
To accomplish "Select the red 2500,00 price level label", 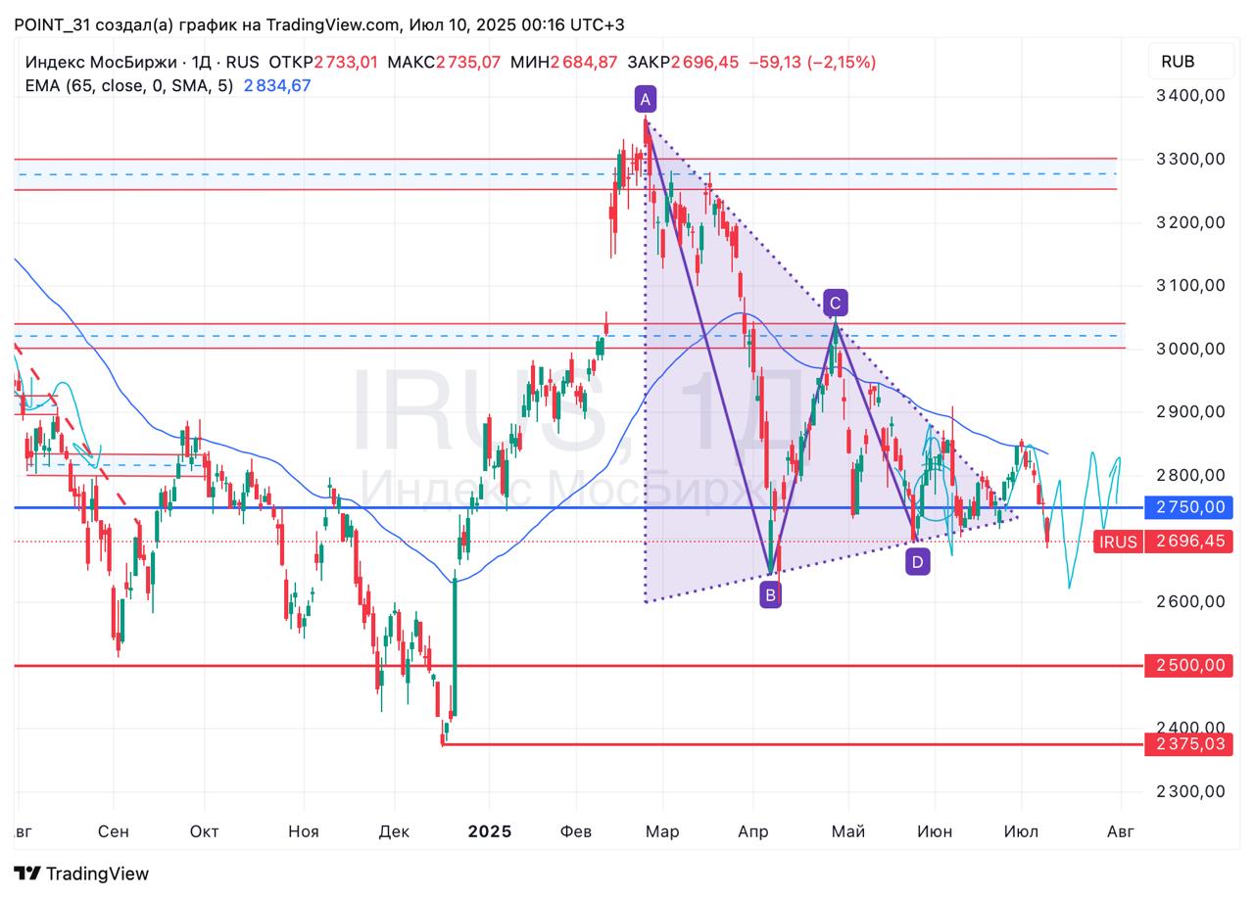I will tap(1190, 666).
